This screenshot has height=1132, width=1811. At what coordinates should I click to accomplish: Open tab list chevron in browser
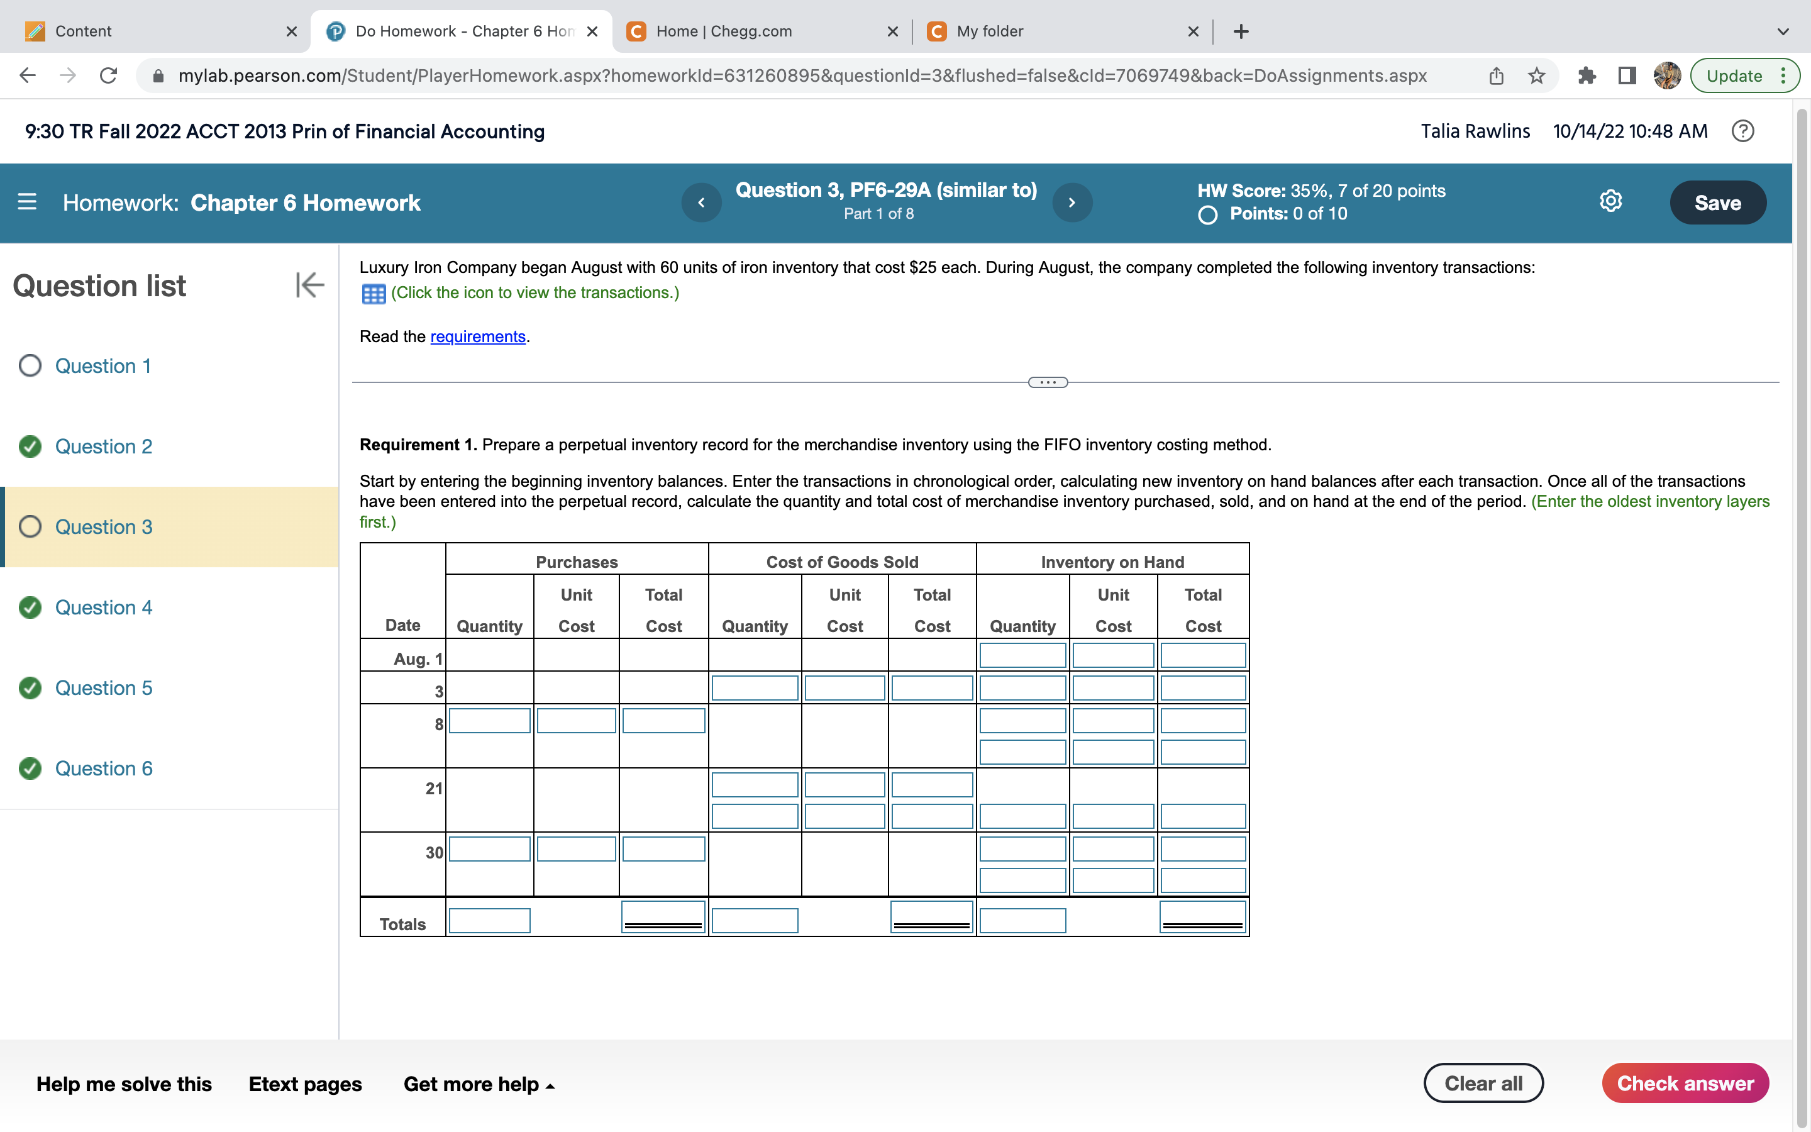click(x=1783, y=31)
